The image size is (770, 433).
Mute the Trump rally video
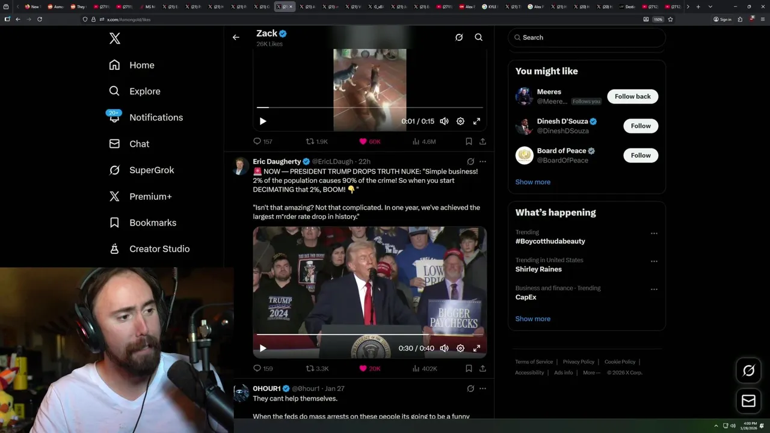pyautogui.click(x=444, y=348)
